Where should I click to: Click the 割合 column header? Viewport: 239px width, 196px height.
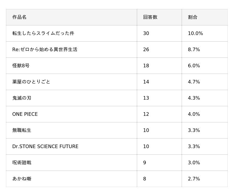(x=193, y=17)
